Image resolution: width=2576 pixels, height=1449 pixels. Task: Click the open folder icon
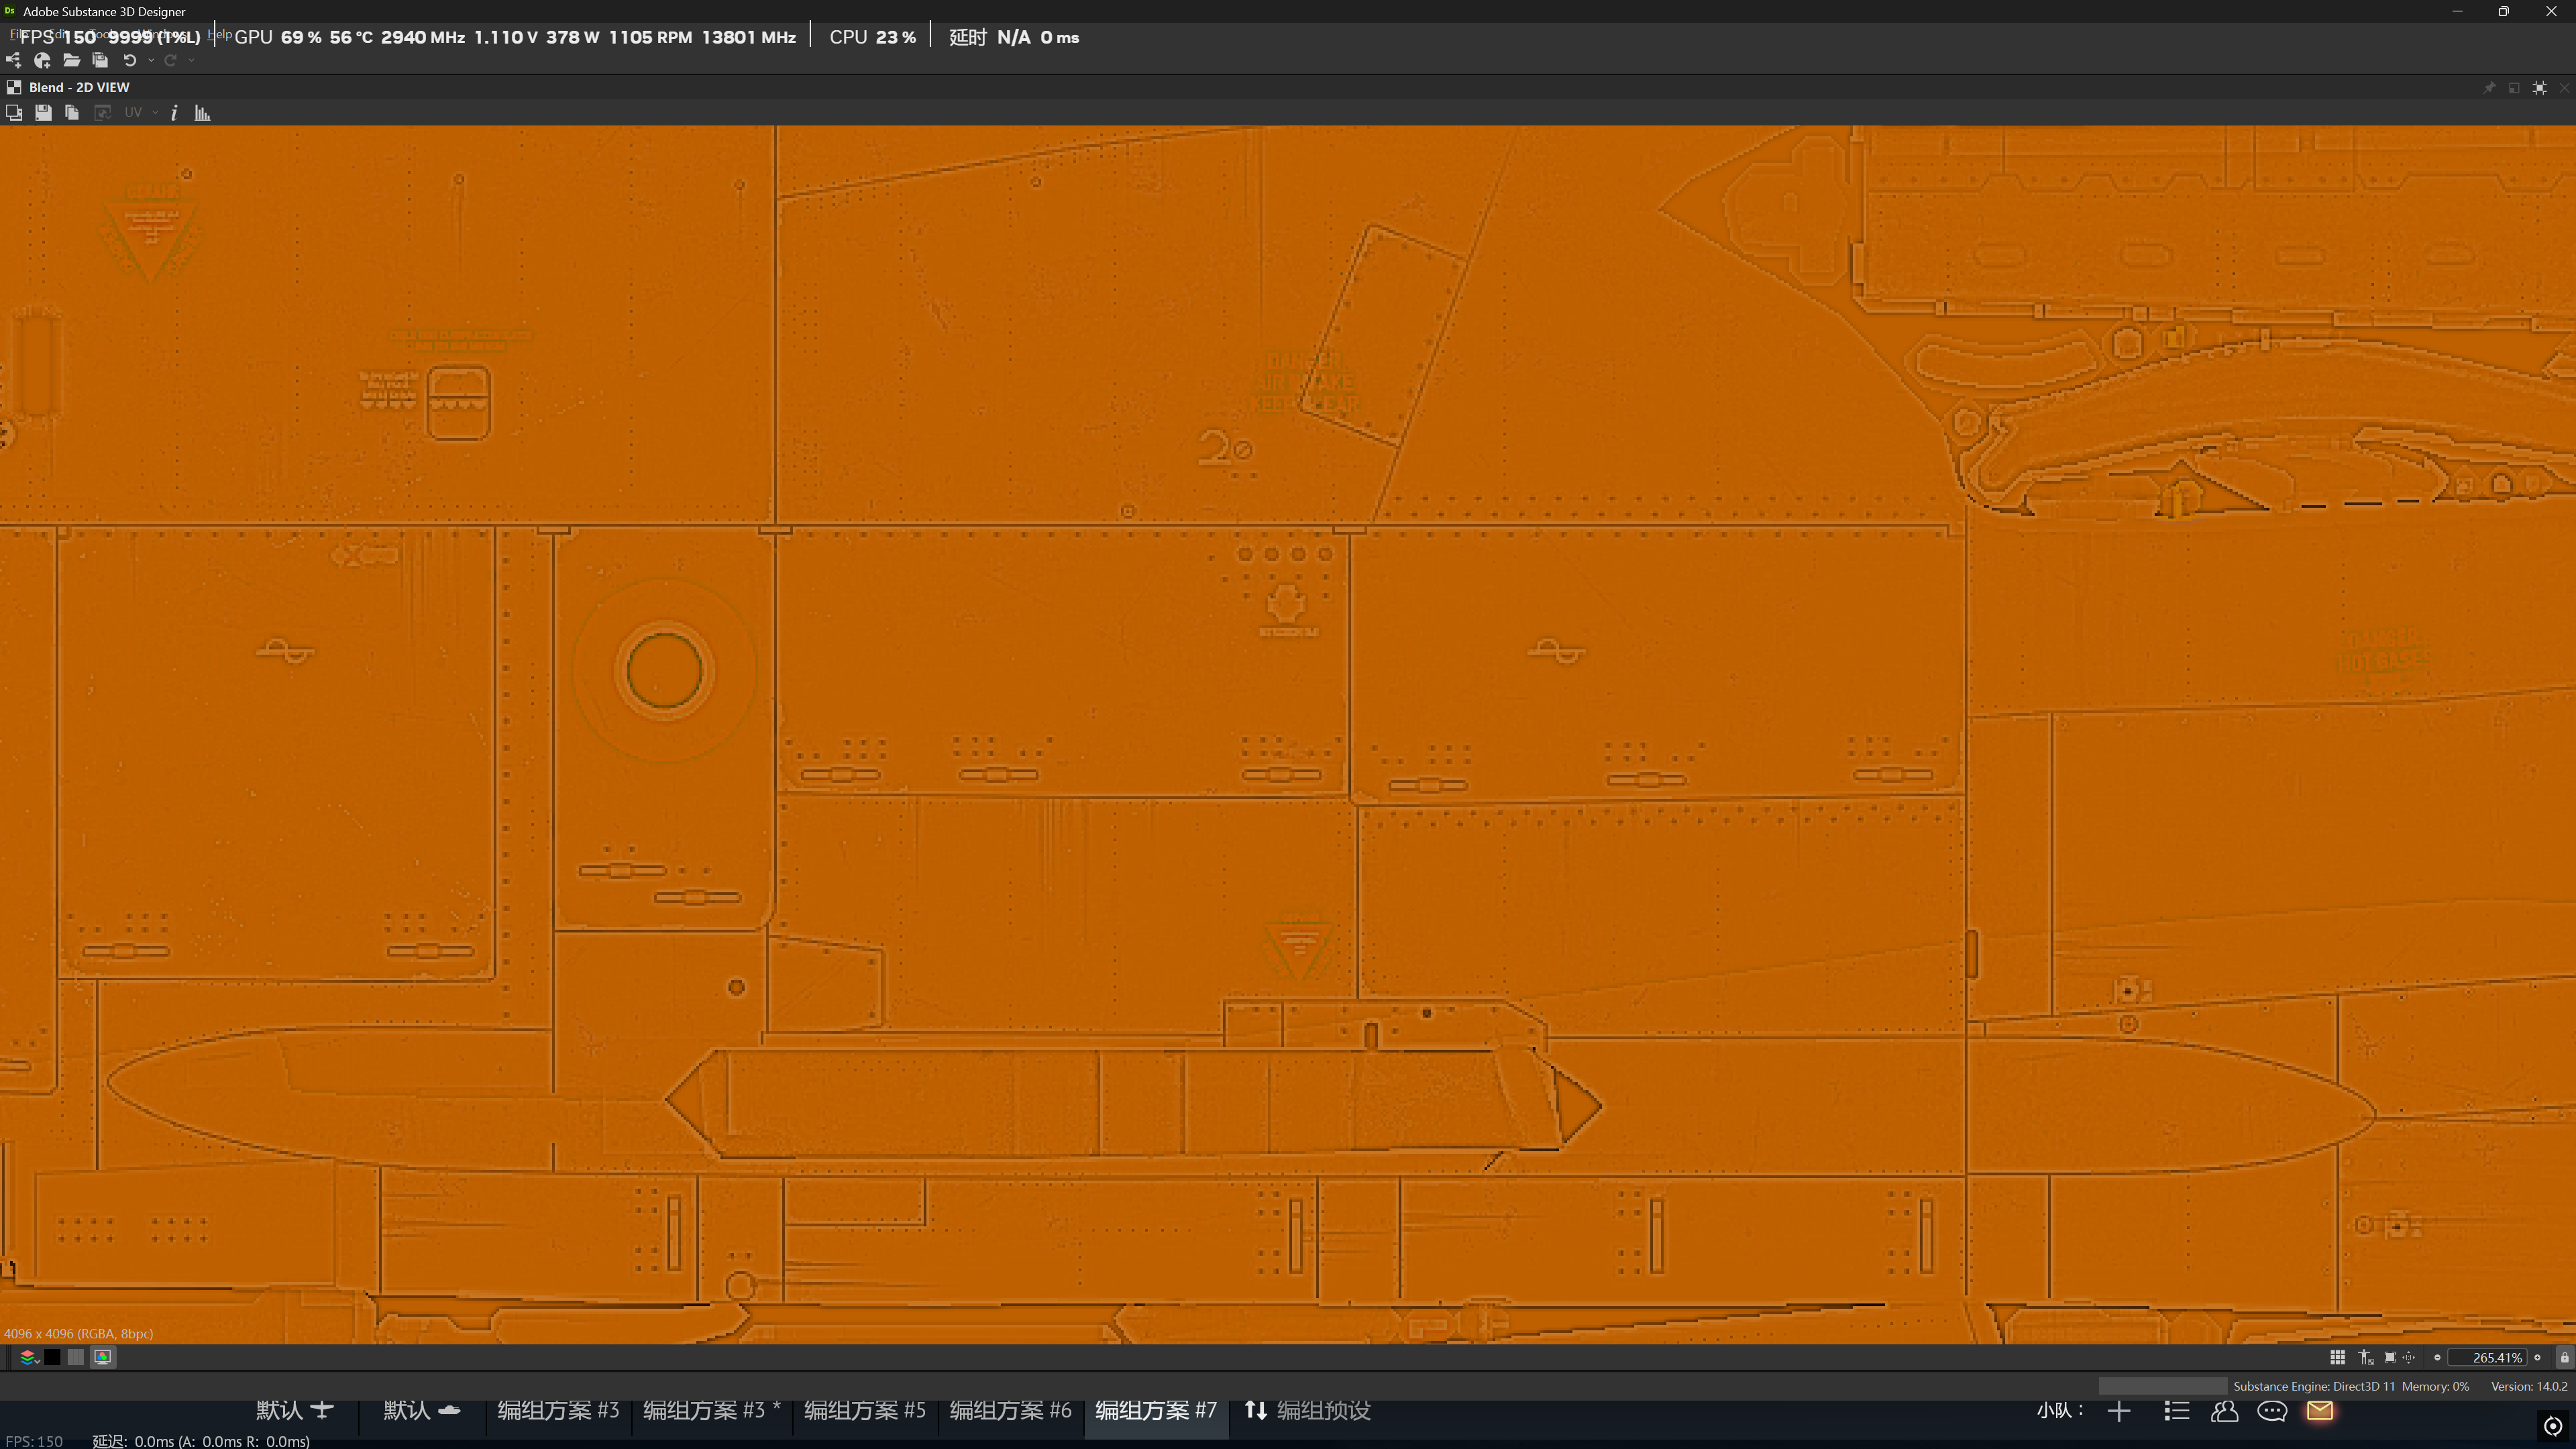tap(71, 60)
